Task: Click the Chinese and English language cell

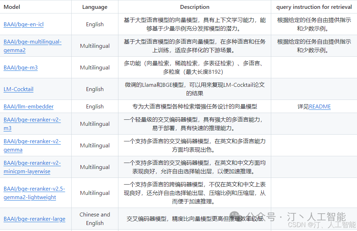Action: click(x=95, y=219)
